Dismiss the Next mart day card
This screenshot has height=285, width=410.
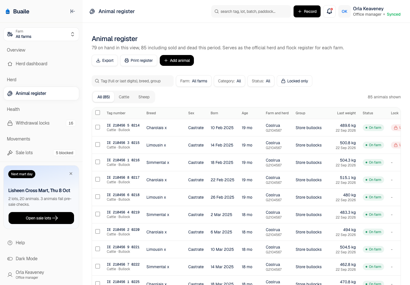point(71,174)
